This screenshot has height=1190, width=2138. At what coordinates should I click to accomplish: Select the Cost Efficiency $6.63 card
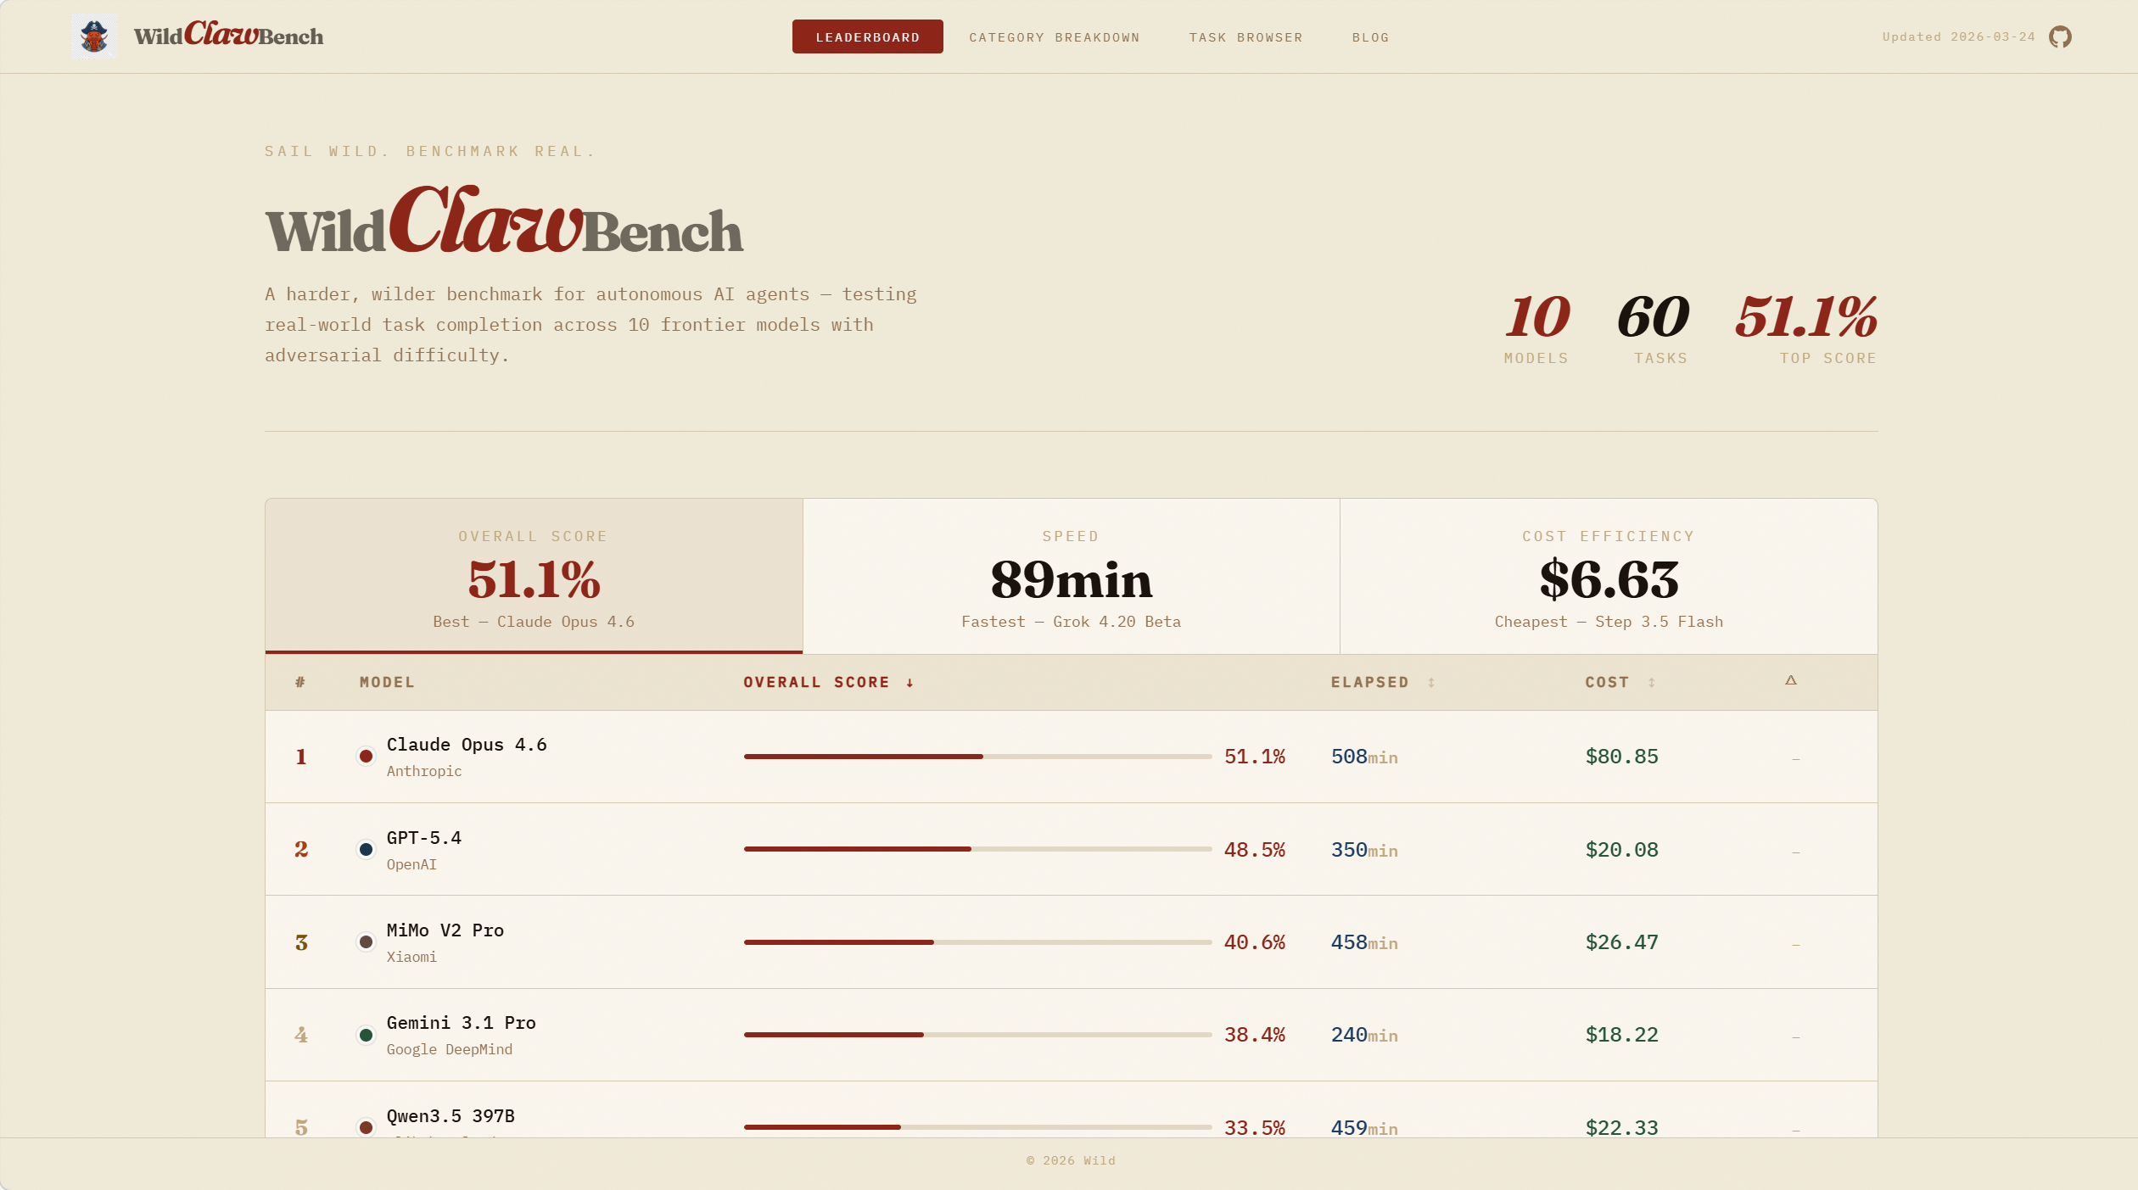pos(1609,577)
